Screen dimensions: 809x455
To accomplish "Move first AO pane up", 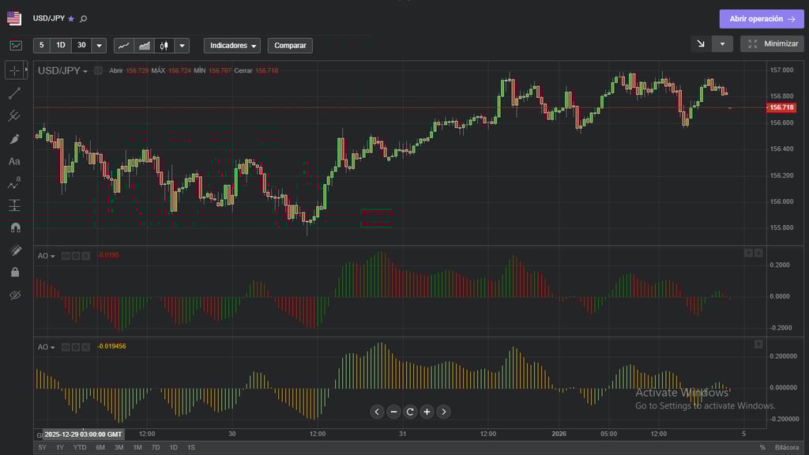I will point(748,253).
